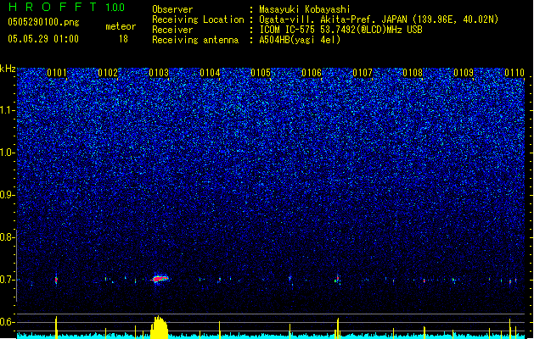Click the 'Receiving Location' label
Viewport: 534px width, 339px height.
coord(198,19)
